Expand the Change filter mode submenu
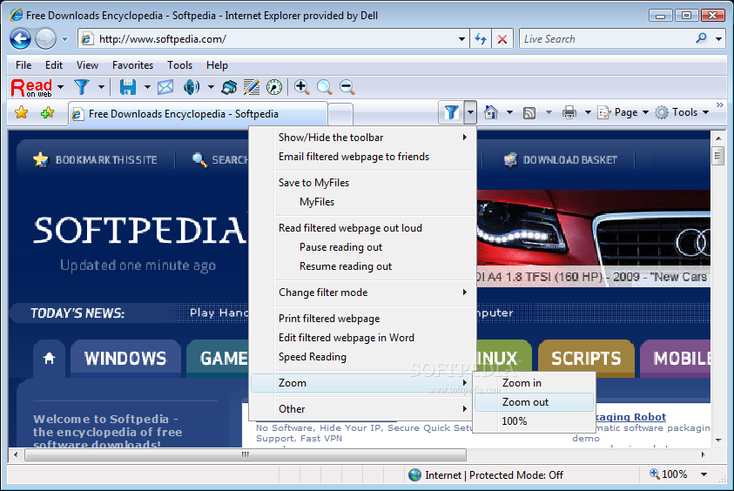 [363, 292]
